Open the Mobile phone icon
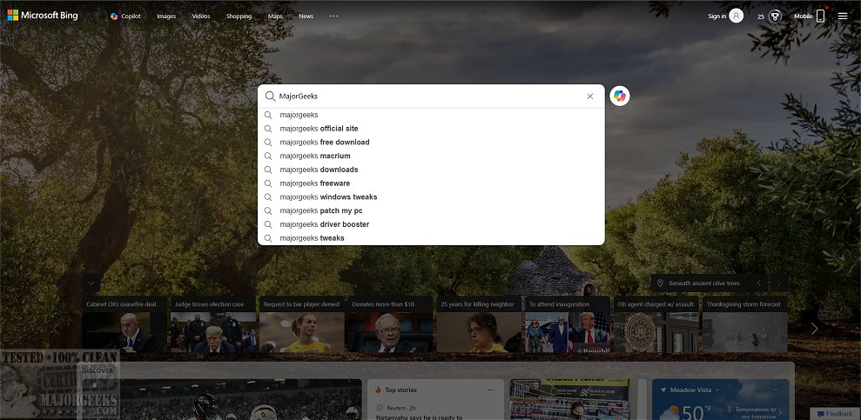The image size is (861, 420). click(820, 16)
